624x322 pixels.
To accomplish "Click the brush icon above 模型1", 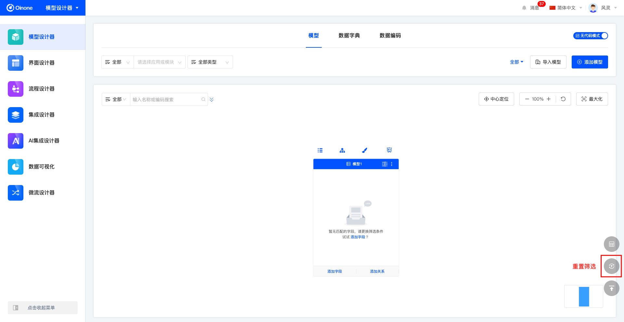I will 365,150.
